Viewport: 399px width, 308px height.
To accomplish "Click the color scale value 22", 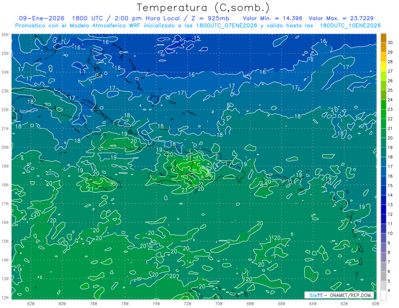I will 390,119.
